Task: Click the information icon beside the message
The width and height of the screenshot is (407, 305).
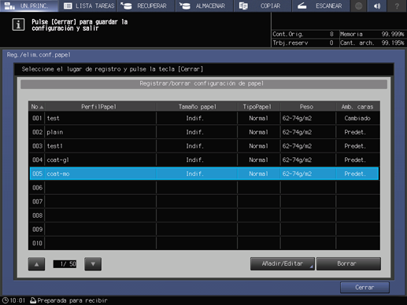Action: (x=18, y=25)
